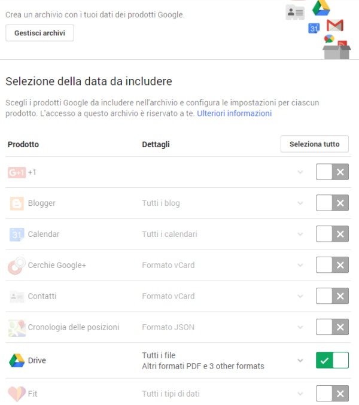Enable the Blogger toggle switch

point(332,203)
